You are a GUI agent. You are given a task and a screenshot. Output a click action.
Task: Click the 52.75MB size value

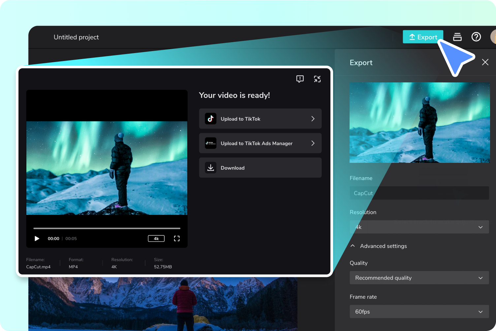click(163, 267)
